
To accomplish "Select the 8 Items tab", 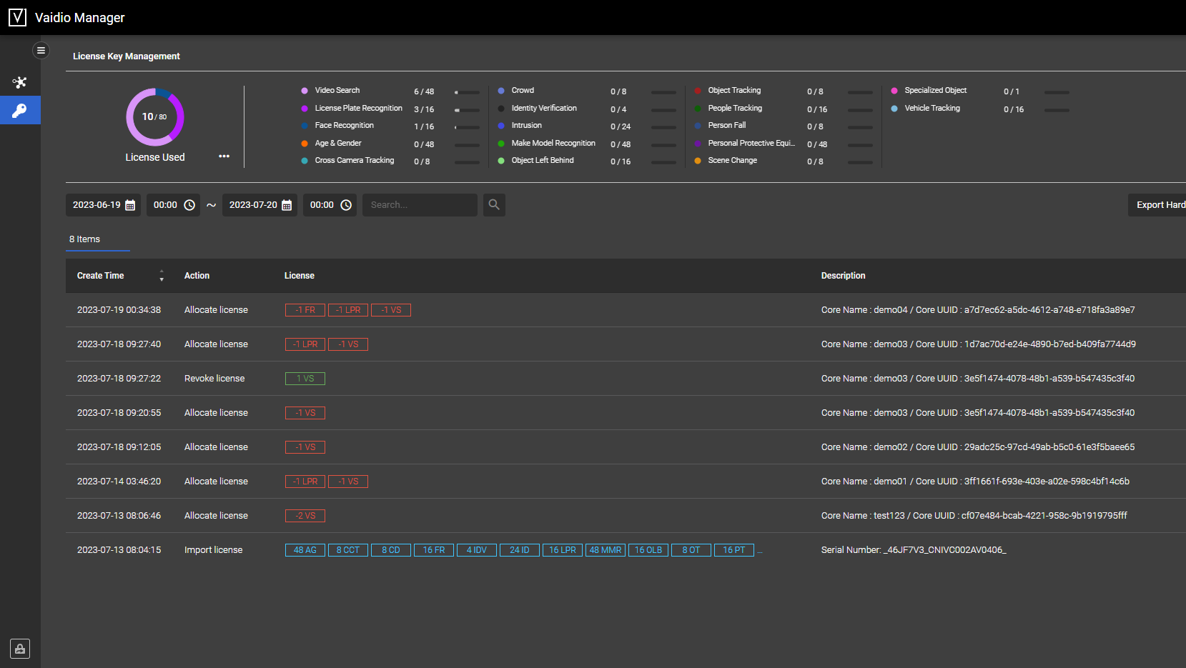I will (85, 239).
